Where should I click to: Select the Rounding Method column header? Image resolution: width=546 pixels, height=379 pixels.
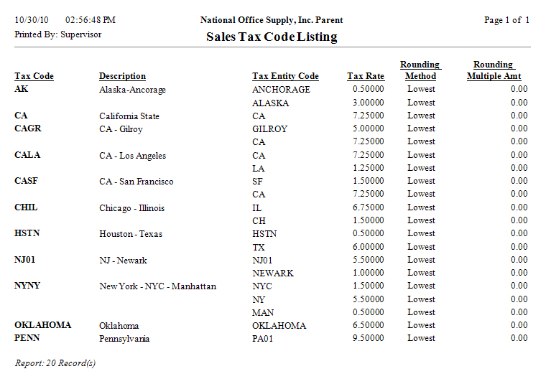pyautogui.click(x=420, y=70)
